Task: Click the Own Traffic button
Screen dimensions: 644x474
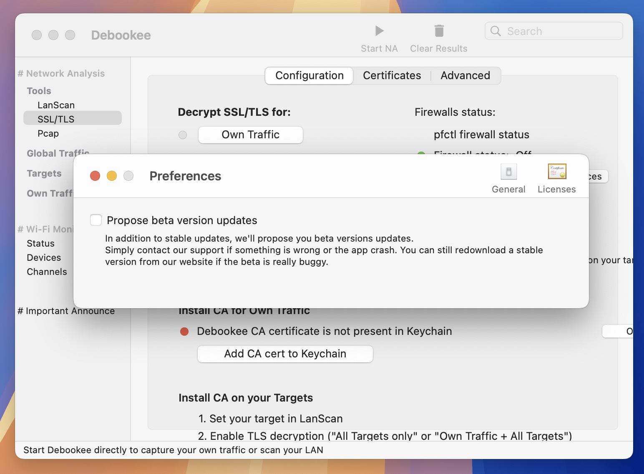Action: [x=251, y=135]
